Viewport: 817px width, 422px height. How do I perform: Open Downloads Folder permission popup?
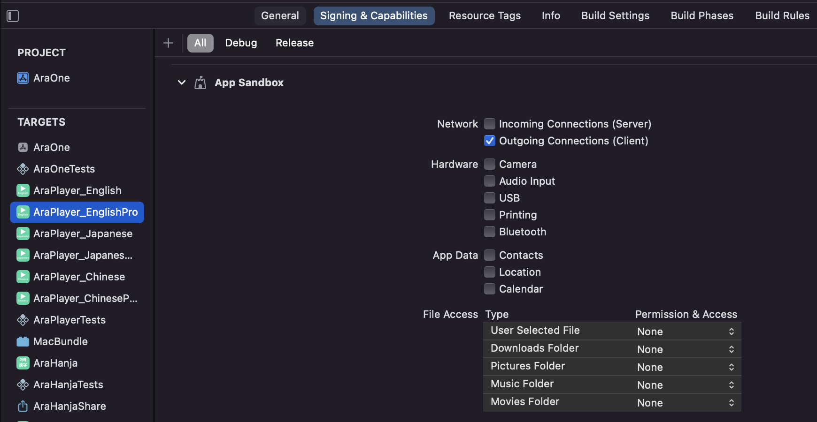pos(686,349)
